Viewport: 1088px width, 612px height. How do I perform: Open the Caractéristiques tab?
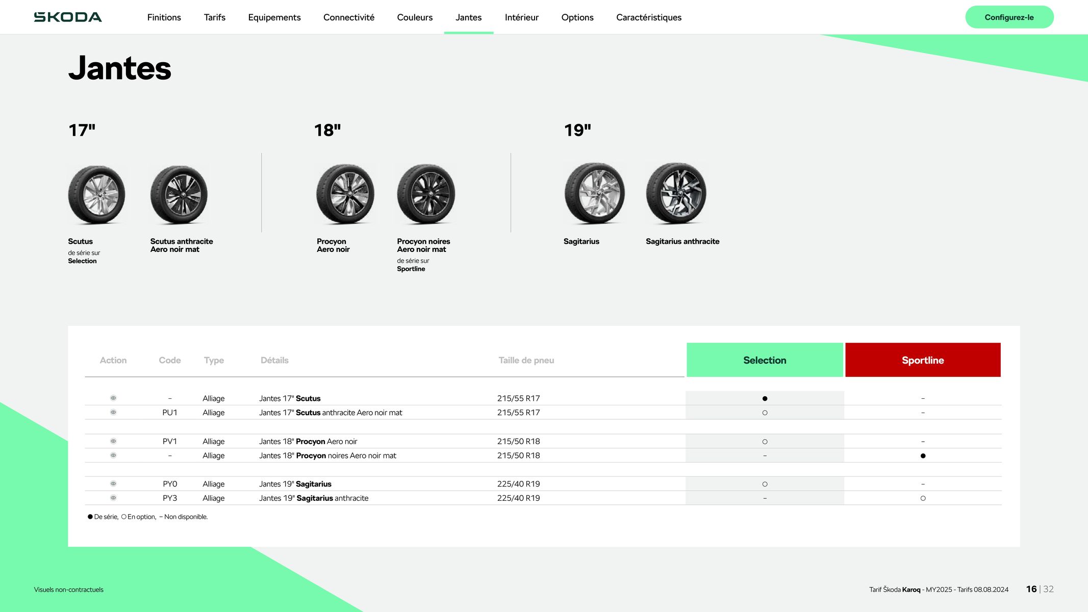[x=649, y=17]
